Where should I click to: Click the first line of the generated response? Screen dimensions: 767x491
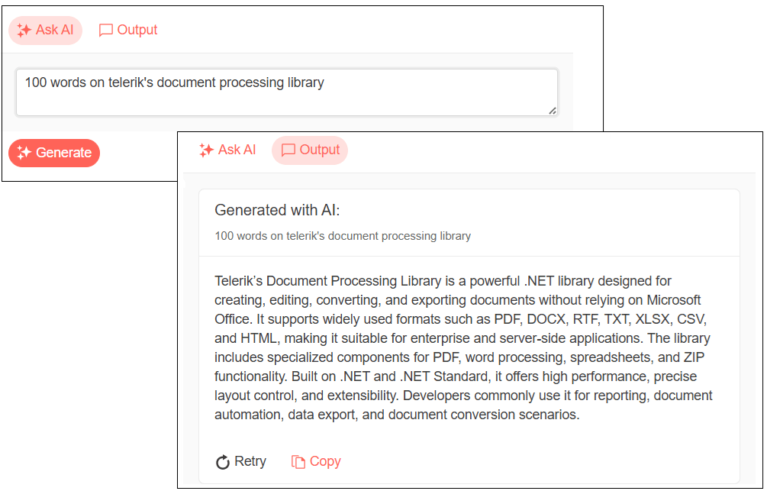click(x=443, y=281)
